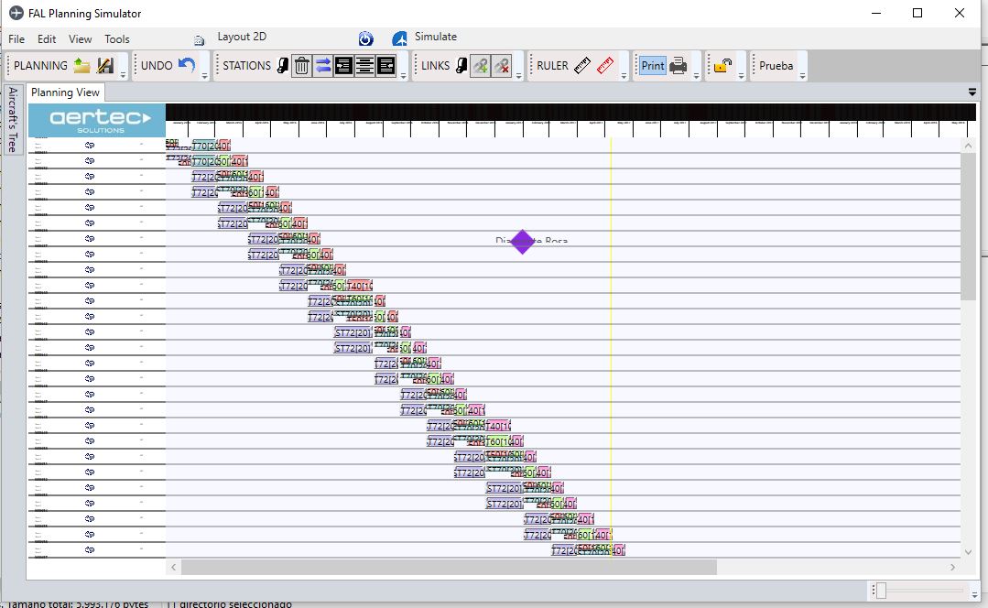Screen dimensions: 988x608
Task: Click the blue swap stations arrows icon
Action: [323, 66]
